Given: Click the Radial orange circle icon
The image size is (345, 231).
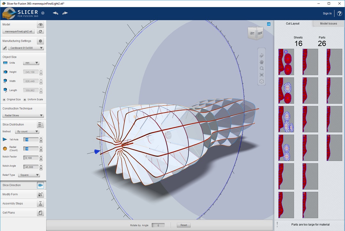Looking at the screenshot, I should 5,149.
